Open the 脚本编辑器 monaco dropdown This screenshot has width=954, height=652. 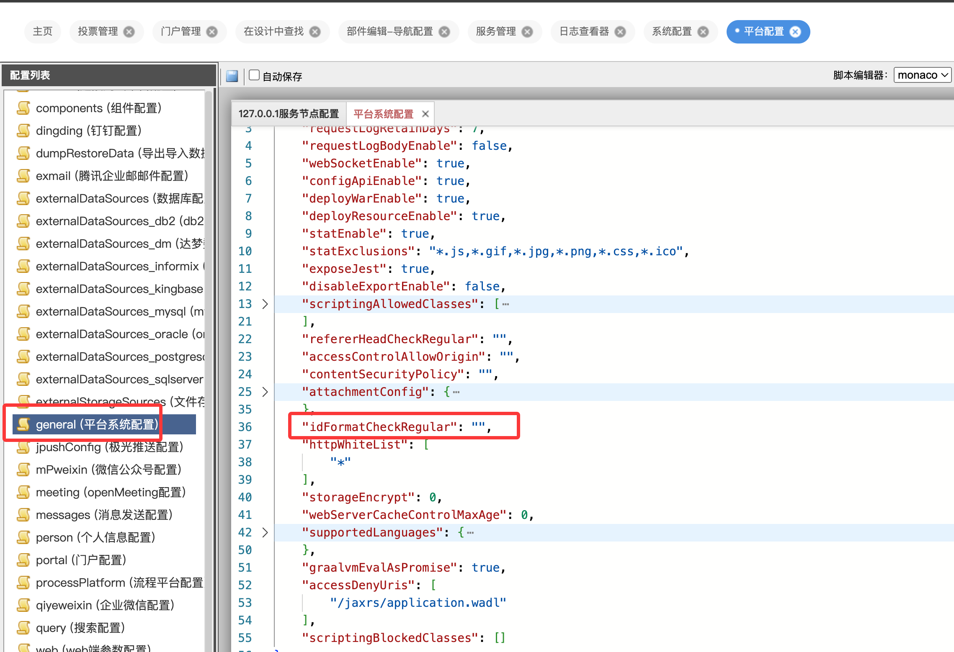point(922,75)
